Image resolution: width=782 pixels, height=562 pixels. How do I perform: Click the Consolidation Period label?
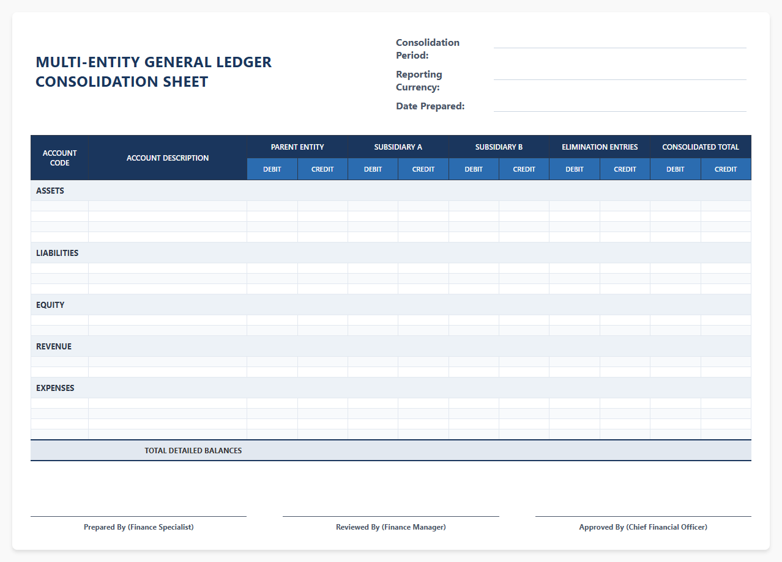click(x=428, y=49)
